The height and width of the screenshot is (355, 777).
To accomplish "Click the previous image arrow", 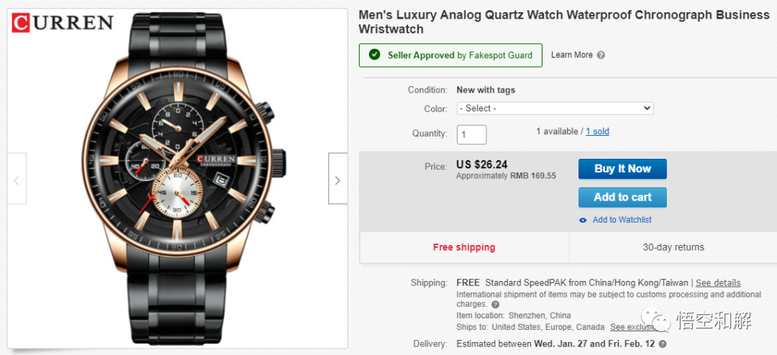I will tap(17, 180).
